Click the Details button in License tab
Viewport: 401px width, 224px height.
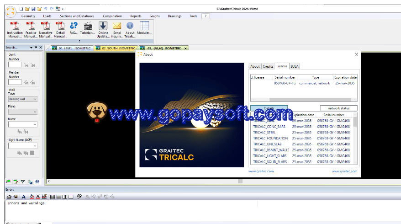(269, 108)
